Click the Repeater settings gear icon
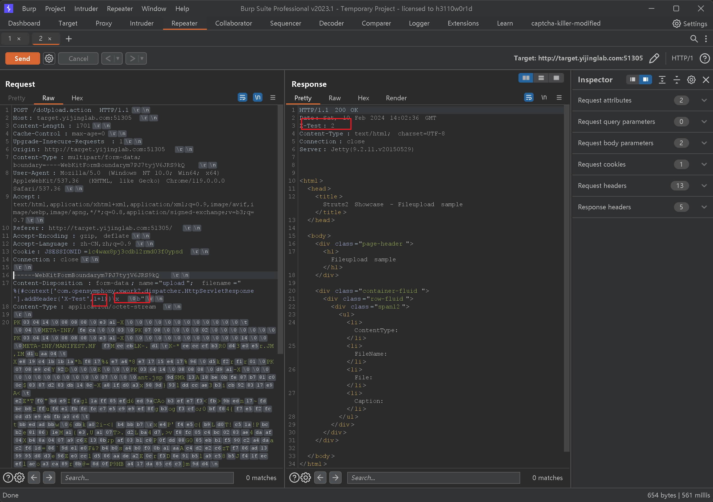713x502 pixels. [x=49, y=58]
